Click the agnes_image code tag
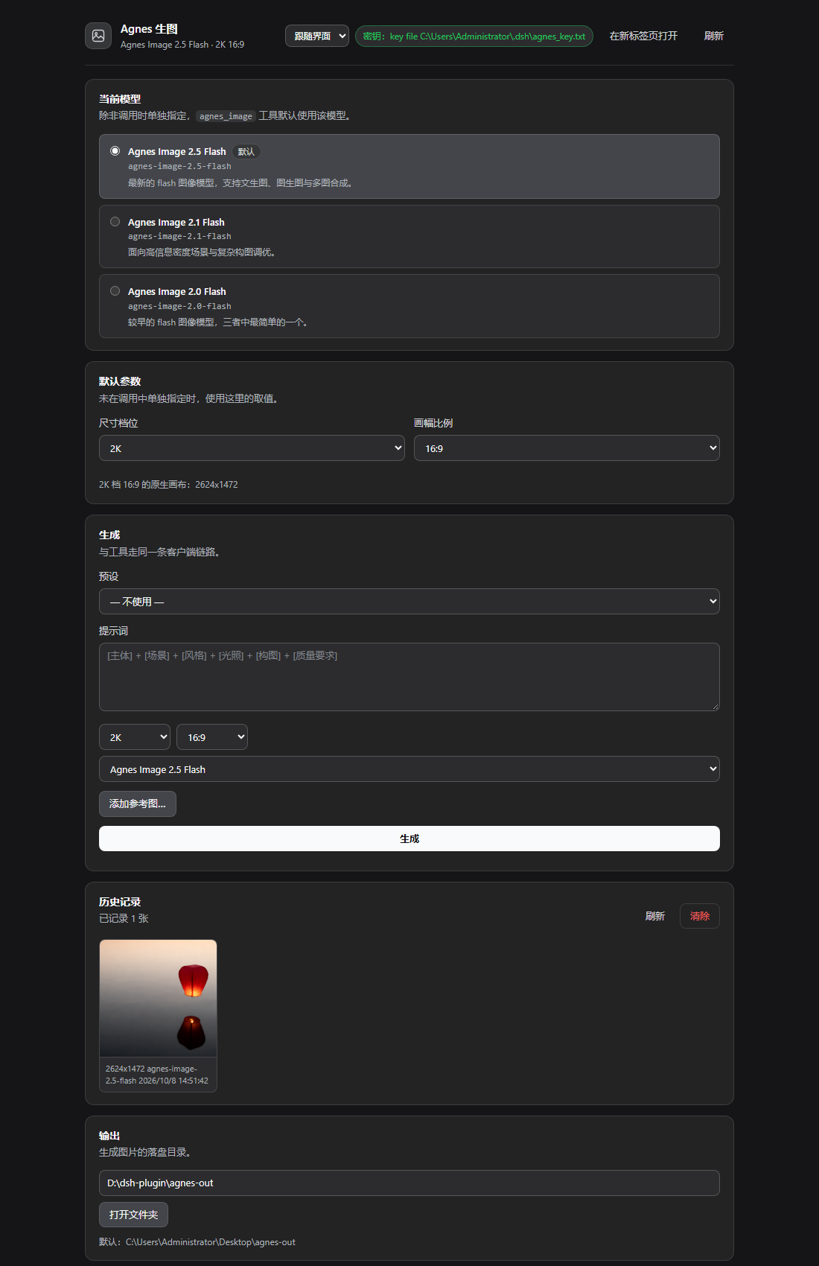 [x=226, y=116]
